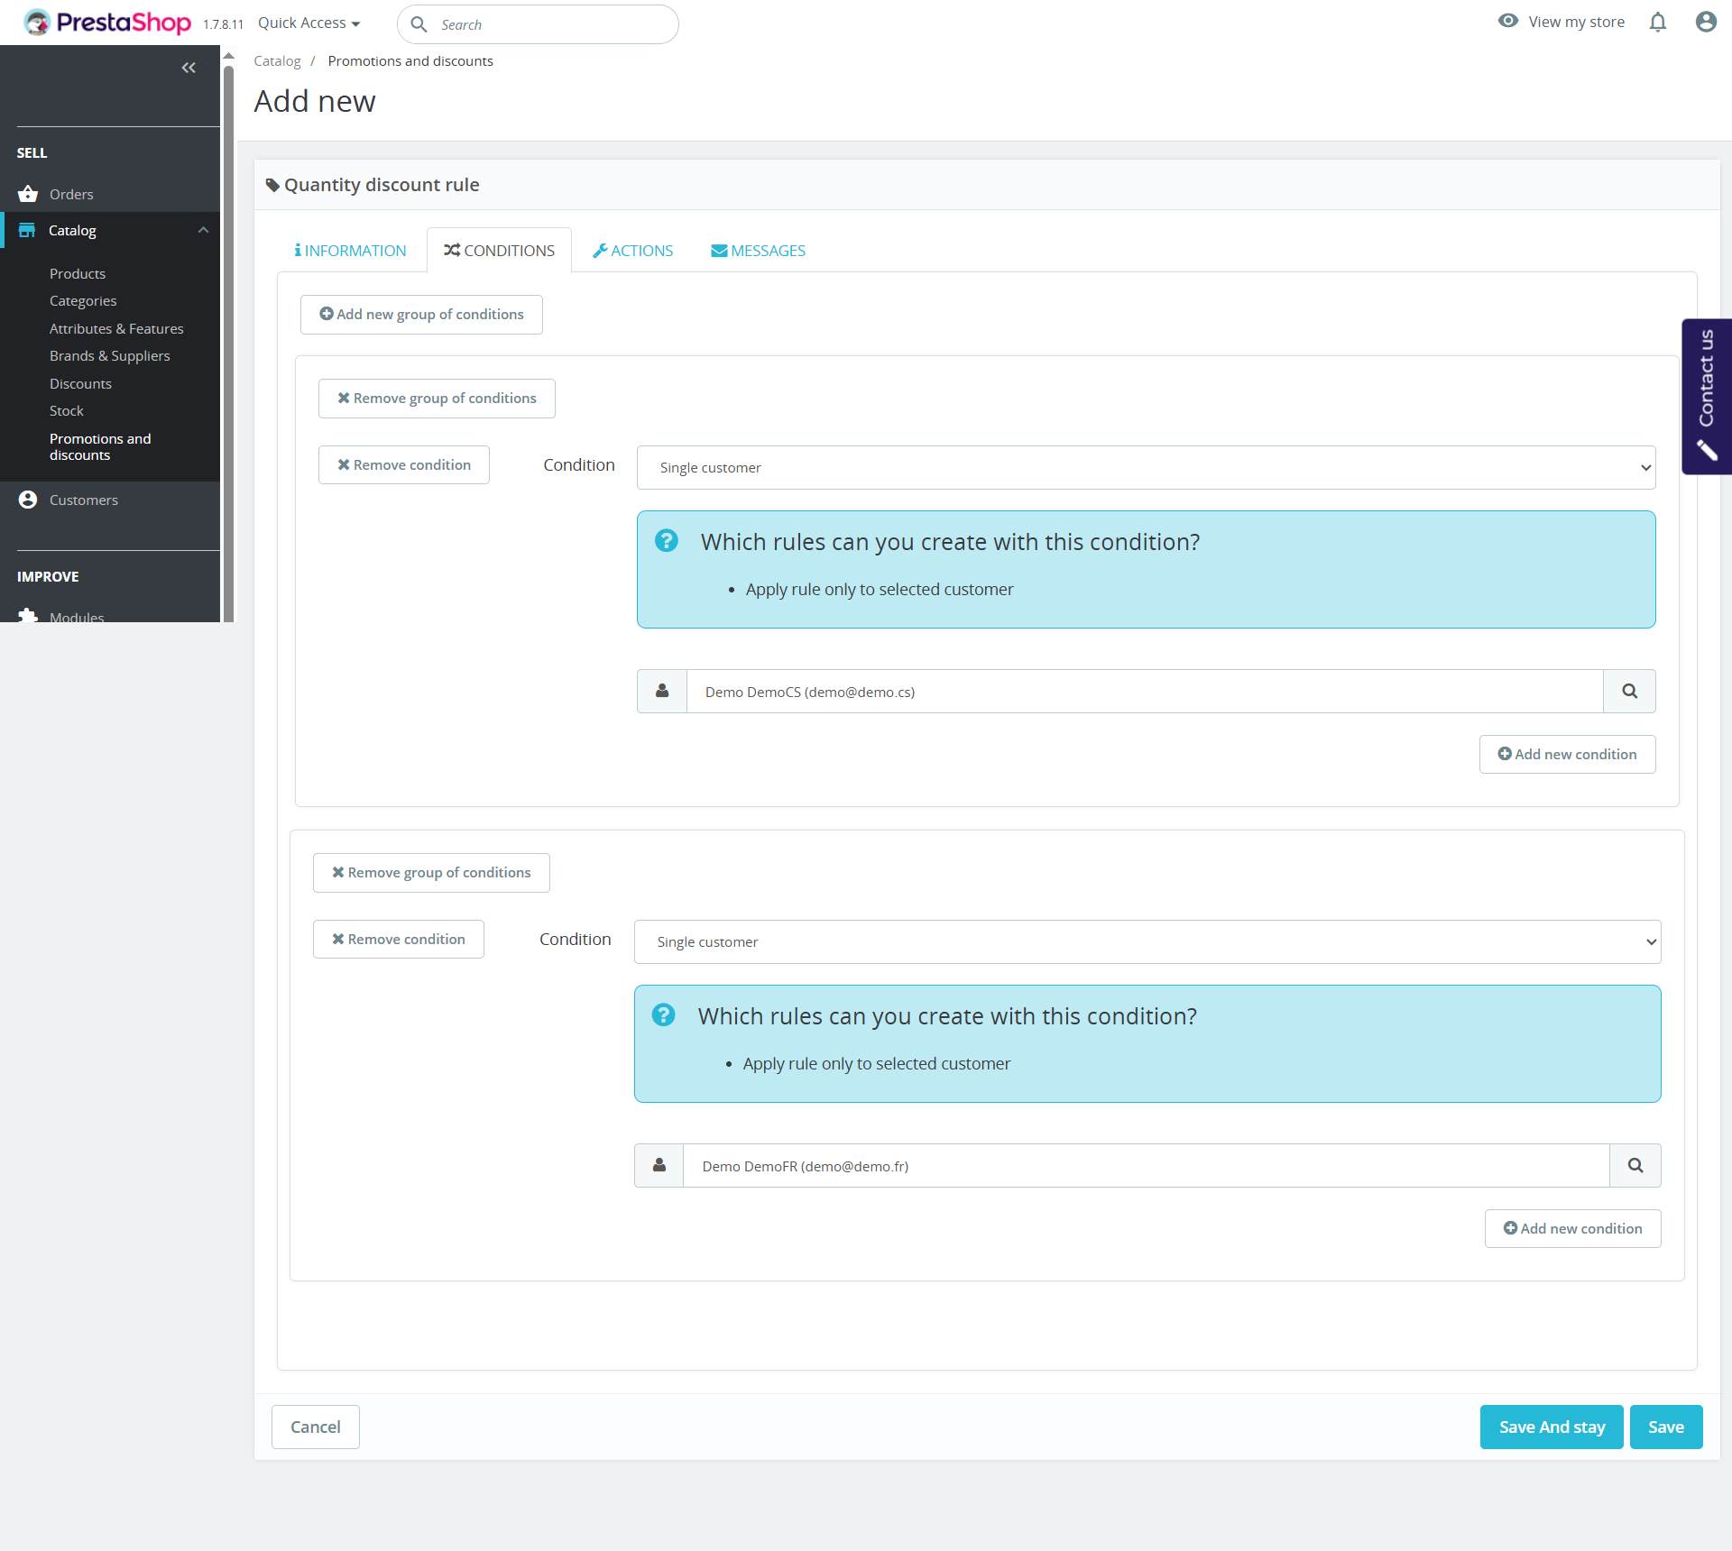The width and height of the screenshot is (1732, 1551).
Task: Click the help question mark in the first info box
Action: [x=666, y=541]
